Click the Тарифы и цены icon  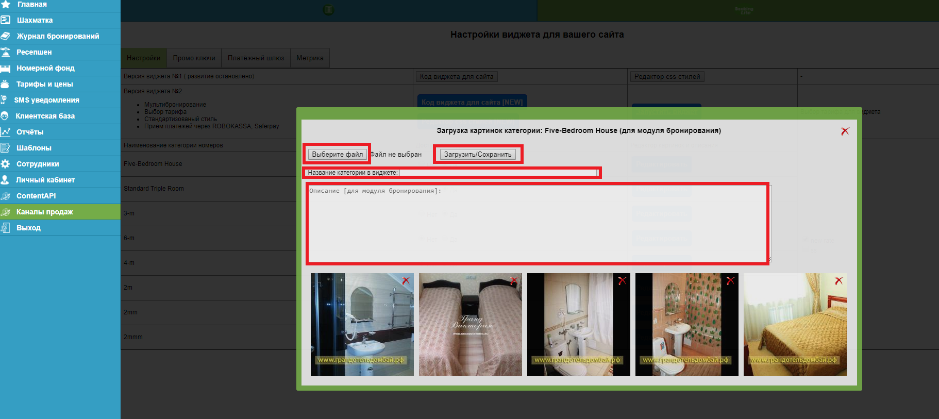(6, 84)
